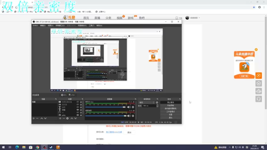Screen dimensions: 267x150
Task: Mute the 麦克风/Aux speaker icon
Action: 129,107
